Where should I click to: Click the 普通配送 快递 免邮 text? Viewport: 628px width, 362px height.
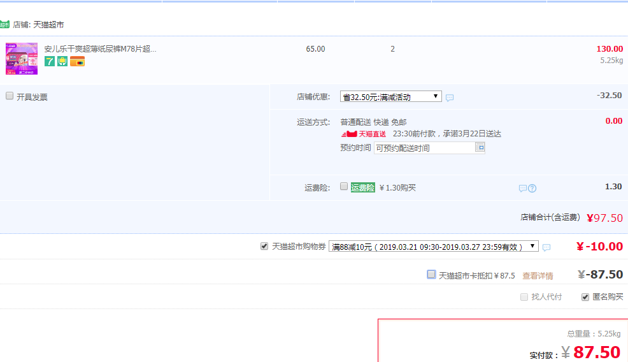pos(373,122)
